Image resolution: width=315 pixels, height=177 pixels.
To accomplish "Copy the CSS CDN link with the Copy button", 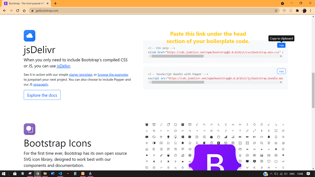I will (x=281, y=45).
